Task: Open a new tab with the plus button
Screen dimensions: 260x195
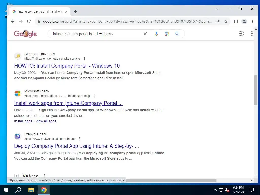Action: point(76,12)
